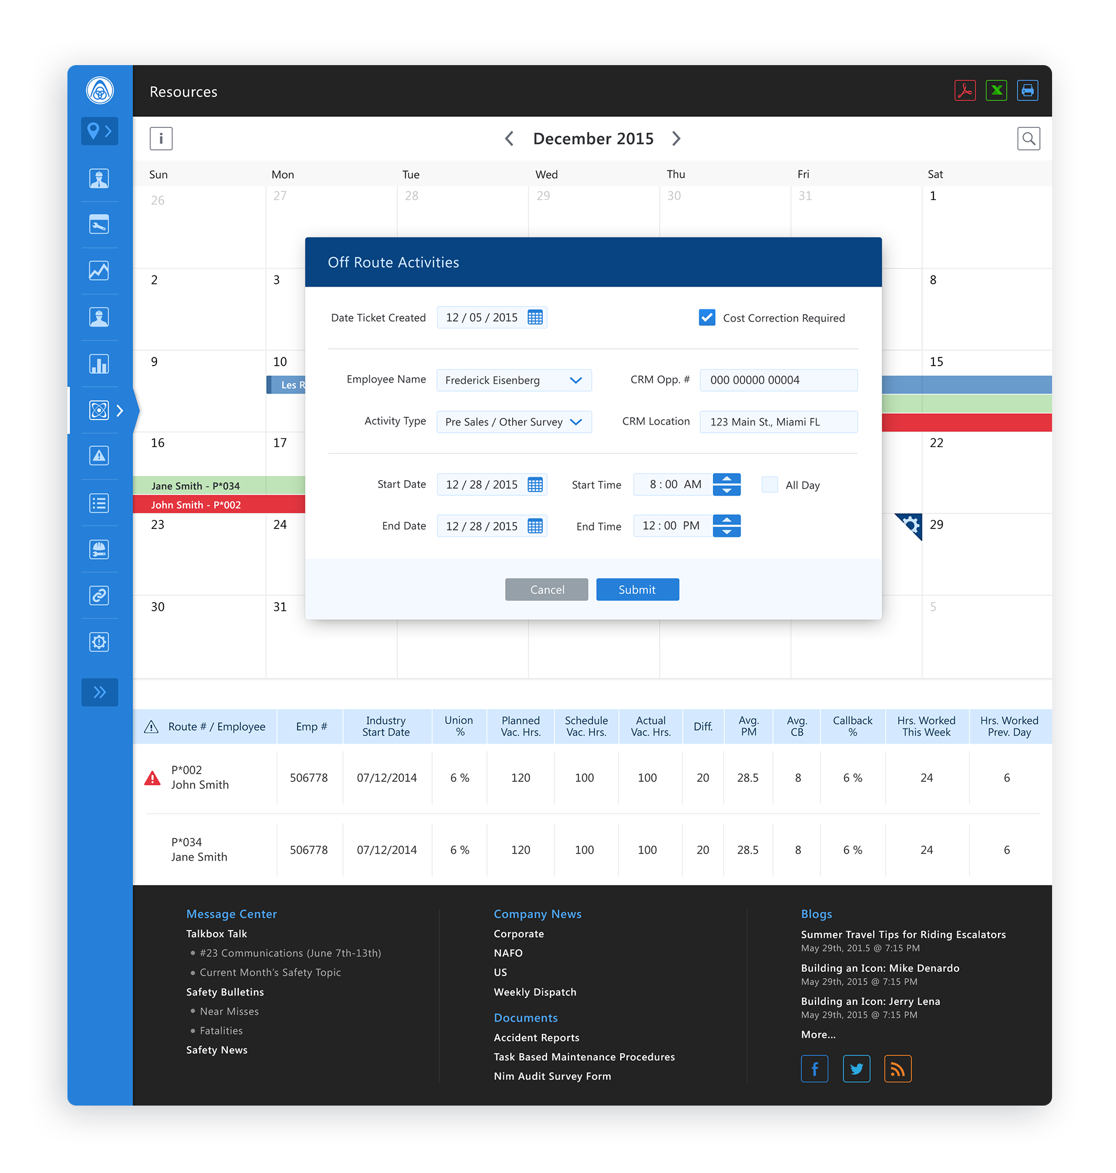Open Twitter social icon in footer
The width and height of the screenshot is (1116, 1173).
pyautogui.click(x=856, y=1069)
